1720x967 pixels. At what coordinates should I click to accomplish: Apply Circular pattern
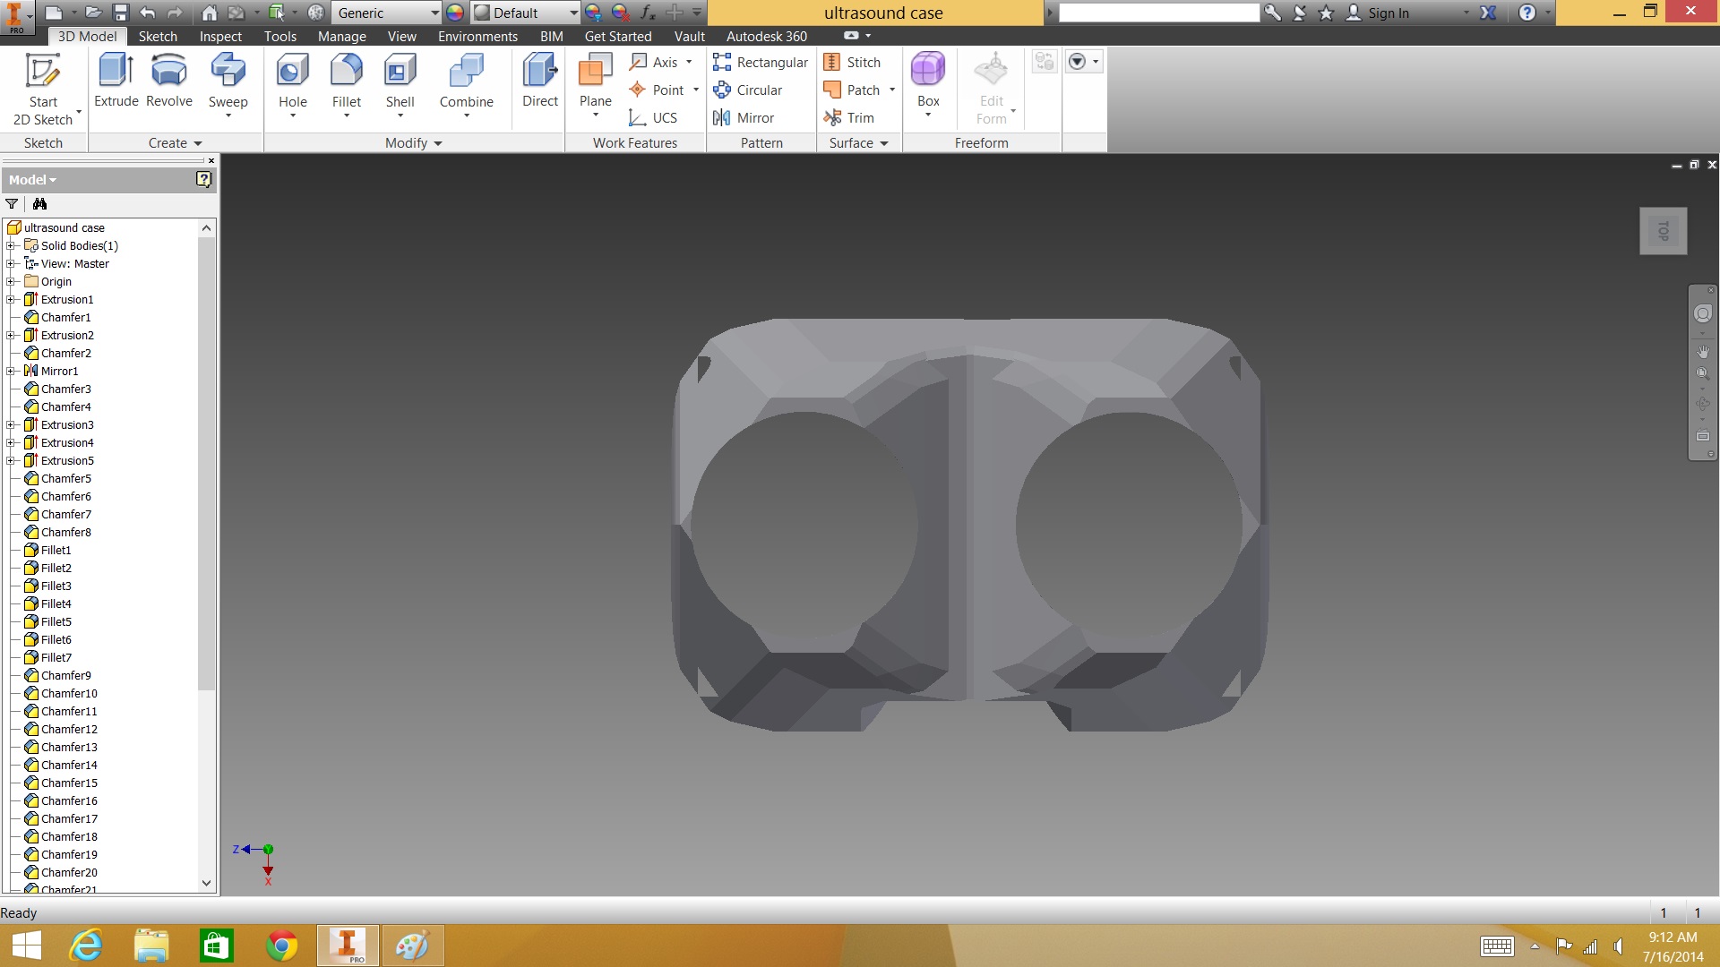coord(747,90)
